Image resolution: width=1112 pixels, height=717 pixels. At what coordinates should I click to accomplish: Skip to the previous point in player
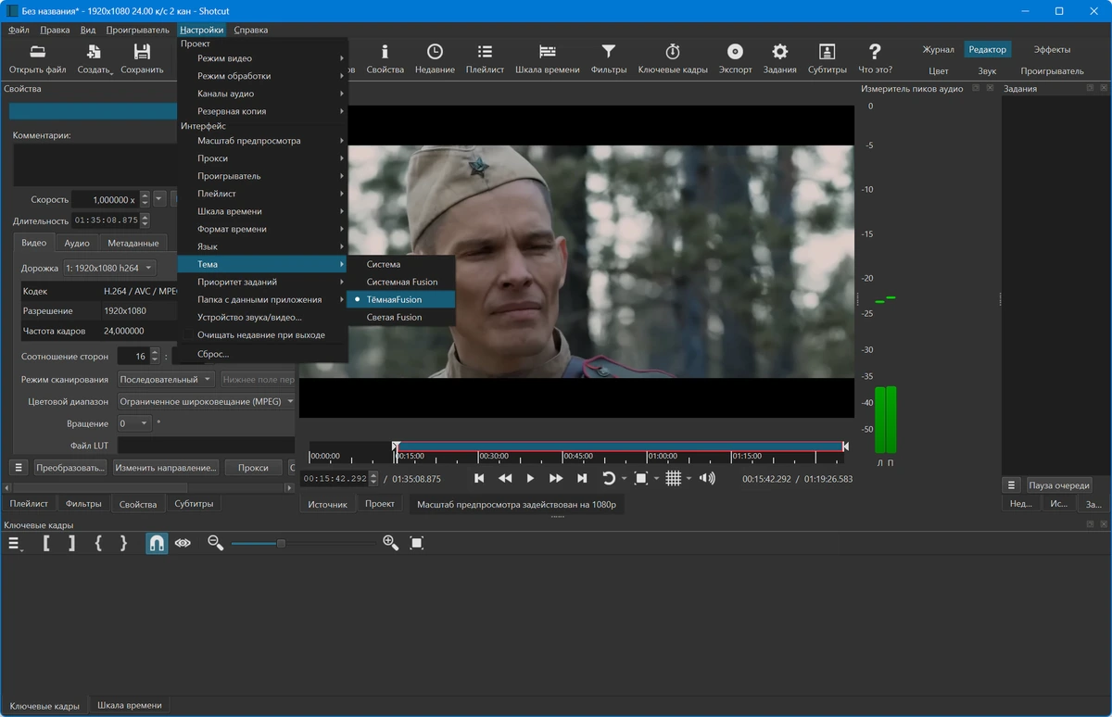point(479,478)
